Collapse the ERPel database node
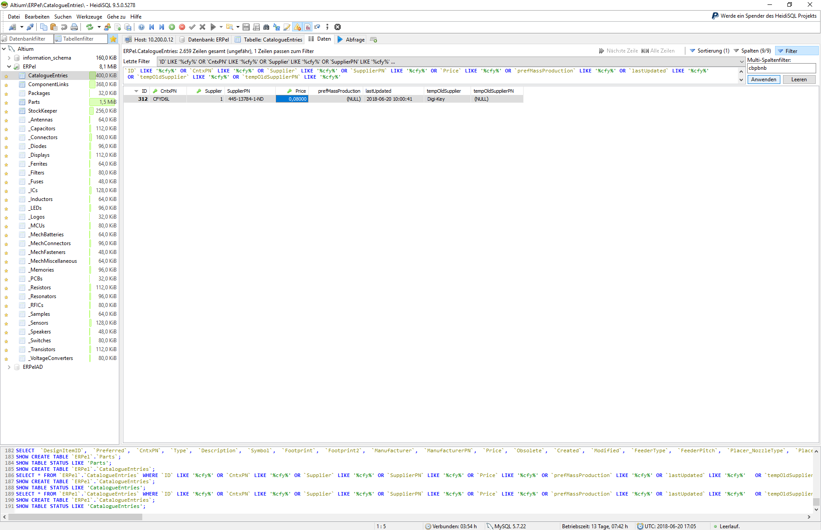This screenshot has height=530, width=821. tap(9, 66)
